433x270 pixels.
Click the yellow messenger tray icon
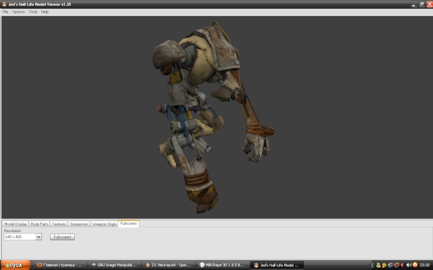384,265
